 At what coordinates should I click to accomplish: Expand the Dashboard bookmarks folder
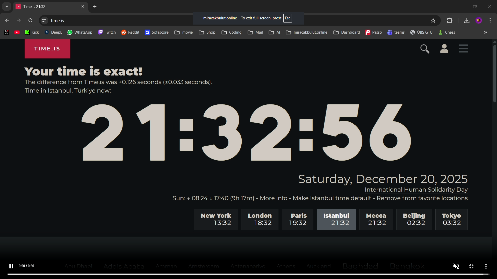click(347, 32)
